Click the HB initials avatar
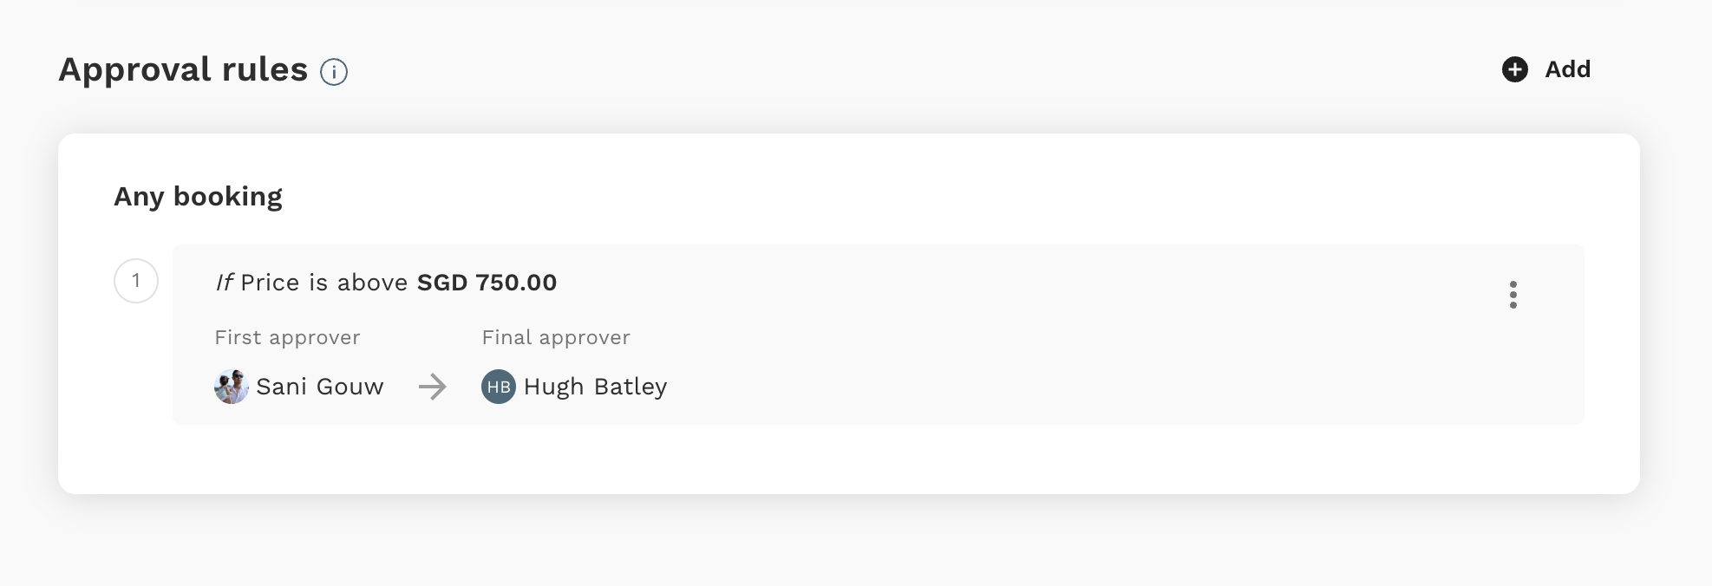Screen dimensions: 1712x586 (499, 387)
